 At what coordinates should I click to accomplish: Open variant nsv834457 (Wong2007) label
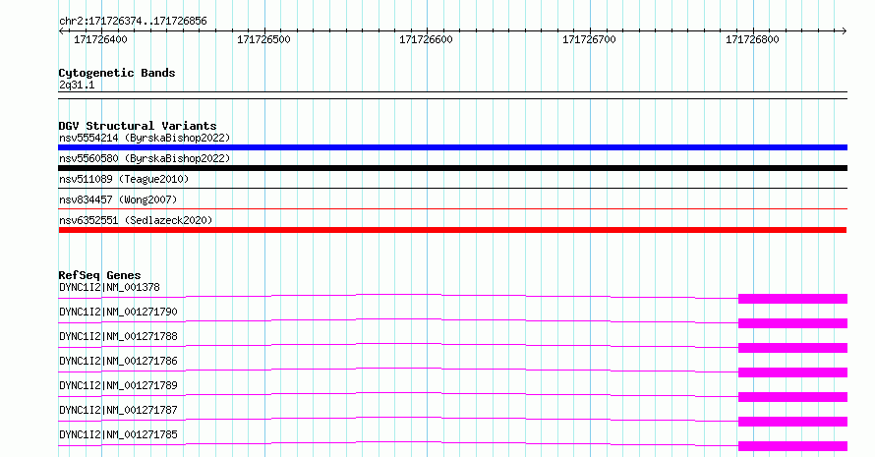[x=118, y=200]
